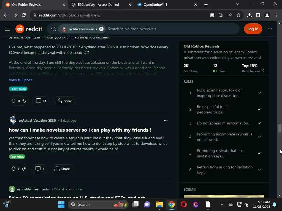
Task: Open the taskbar clock showing 5:35 AM
Action: point(262,204)
